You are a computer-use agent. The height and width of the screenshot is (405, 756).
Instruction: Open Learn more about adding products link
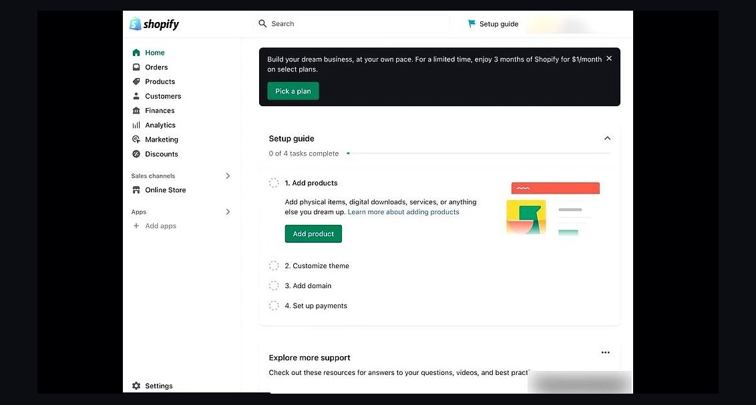tap(403, 212)
